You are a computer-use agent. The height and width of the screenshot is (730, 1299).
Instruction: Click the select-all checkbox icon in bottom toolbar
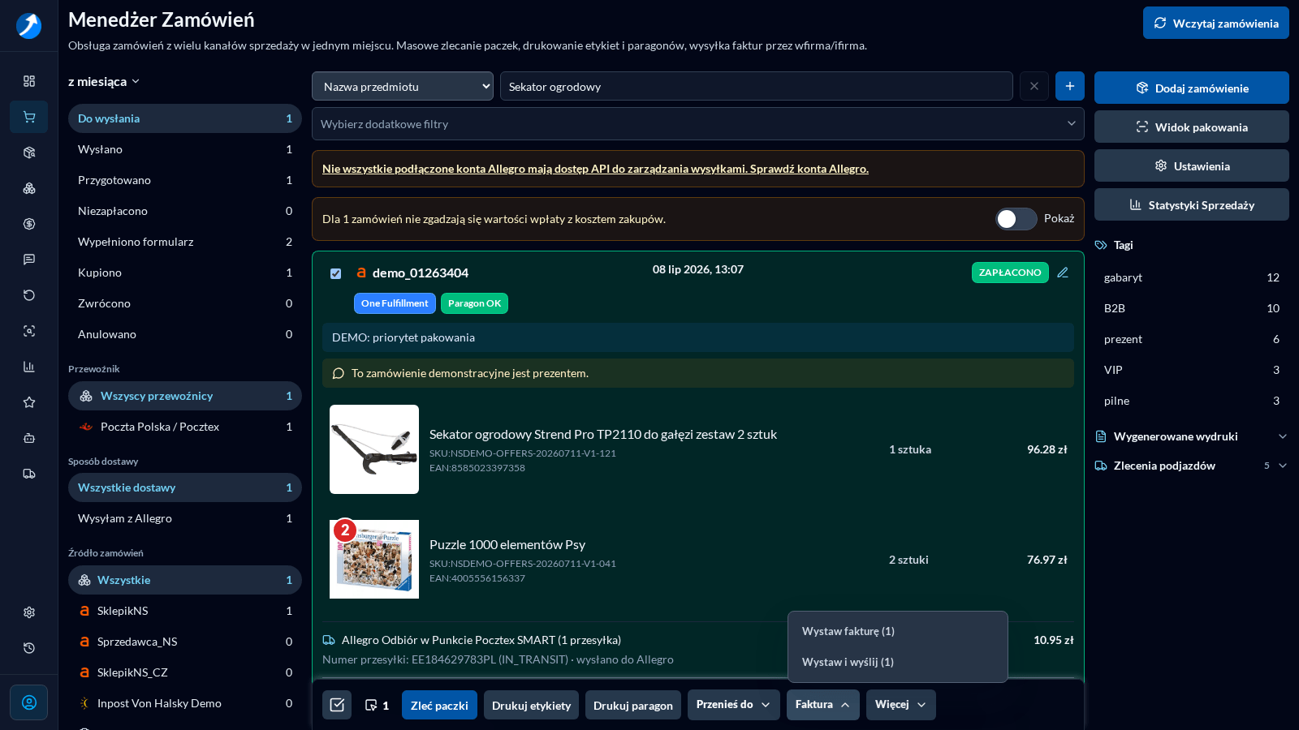(x=337, y=705)
